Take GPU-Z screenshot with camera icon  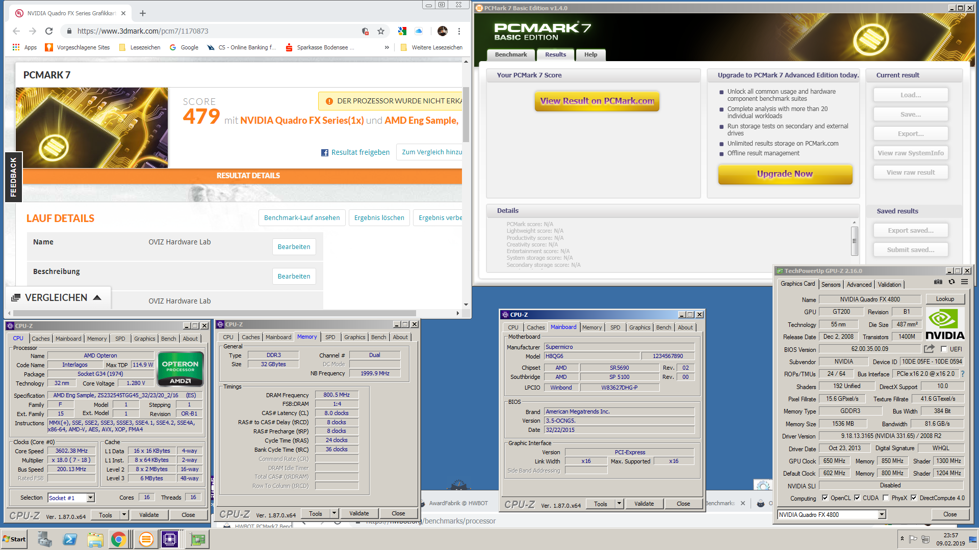click(938, 282)
